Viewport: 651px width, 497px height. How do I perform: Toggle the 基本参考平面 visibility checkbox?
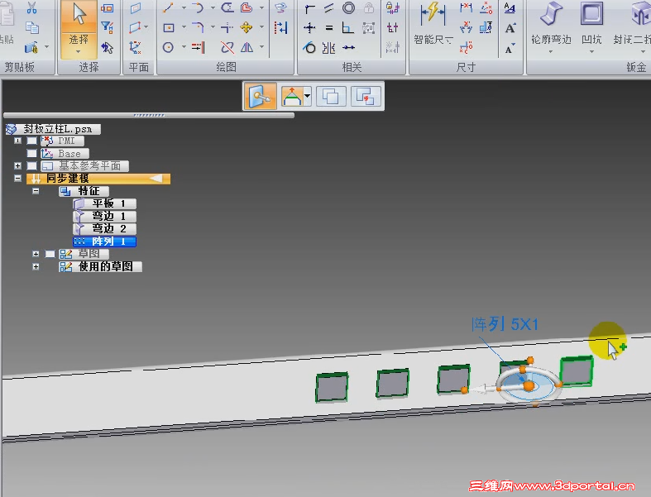coord(32,165)
